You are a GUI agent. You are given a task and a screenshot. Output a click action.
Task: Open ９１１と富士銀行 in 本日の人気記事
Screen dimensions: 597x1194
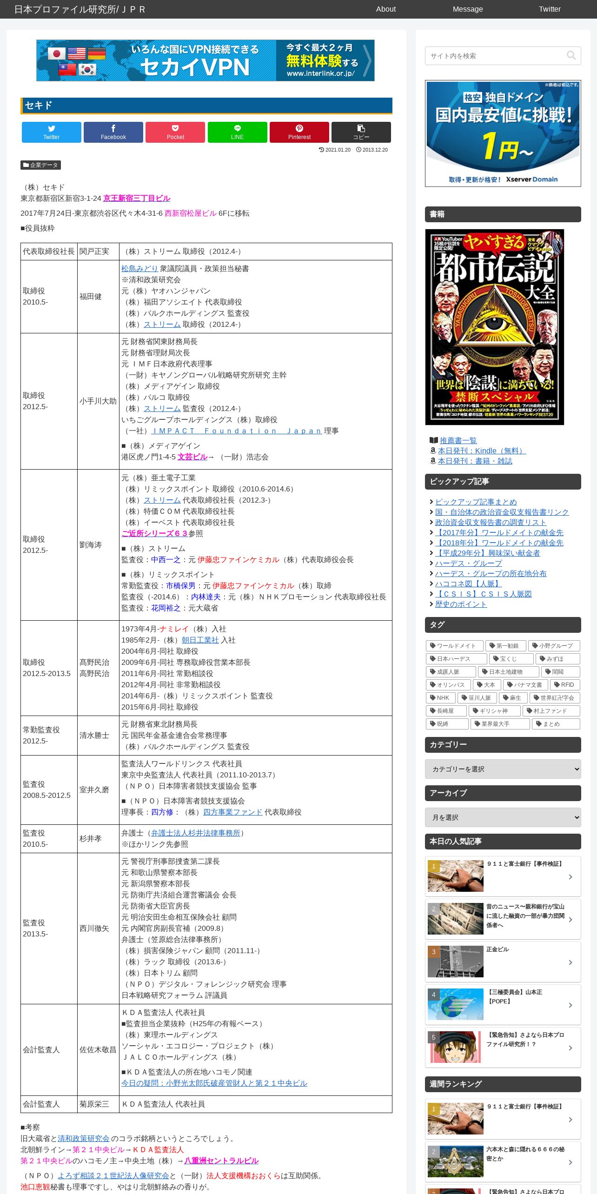tap(503, 876)
